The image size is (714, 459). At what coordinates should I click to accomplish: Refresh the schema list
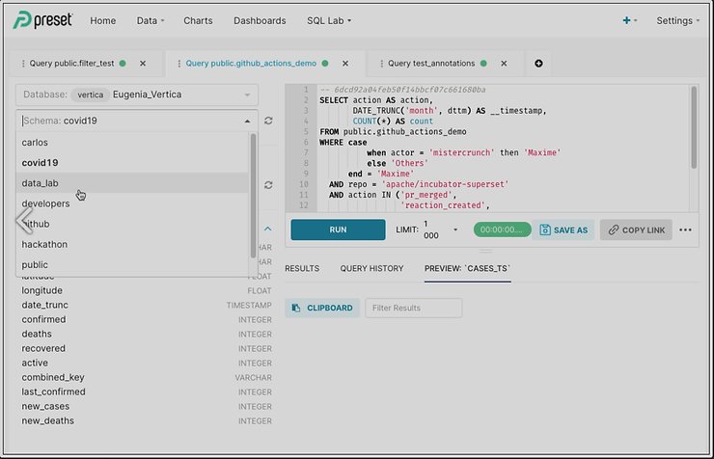pyautogui.click(x=268, y=121)
